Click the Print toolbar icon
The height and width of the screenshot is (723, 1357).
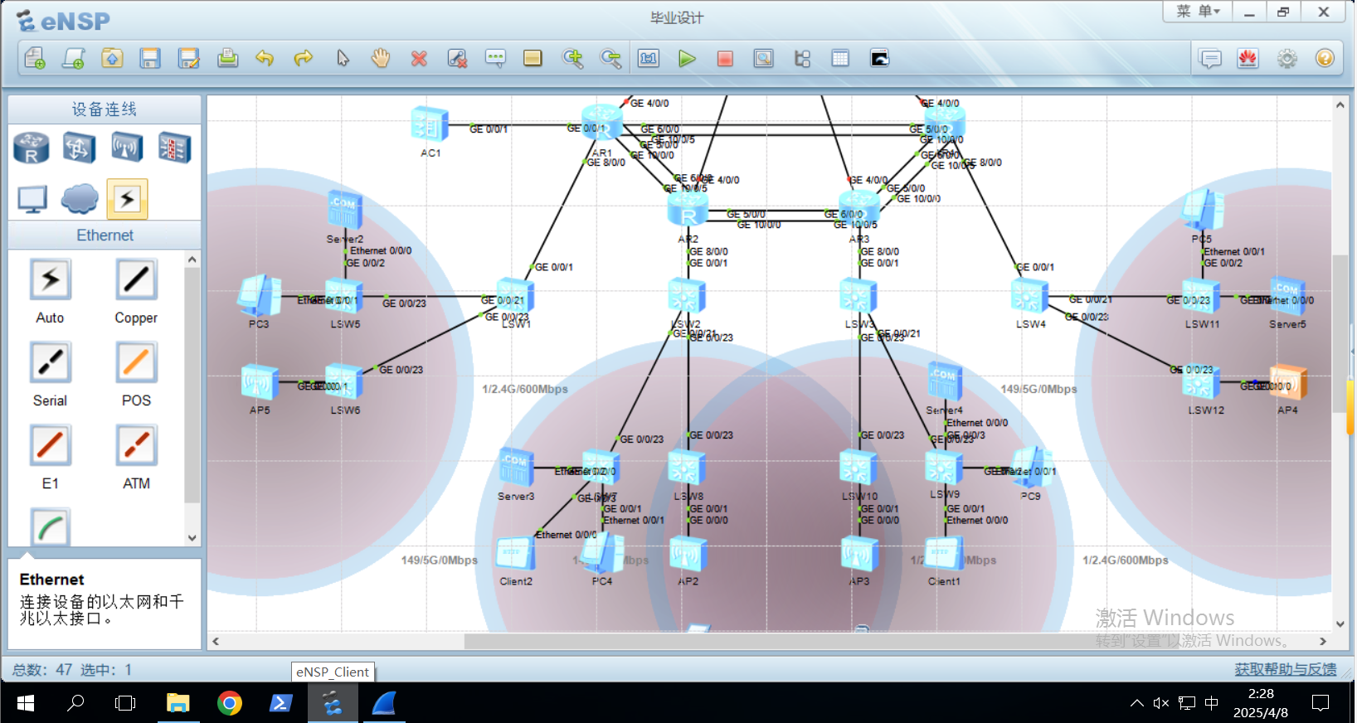click(x=227, y=58)
